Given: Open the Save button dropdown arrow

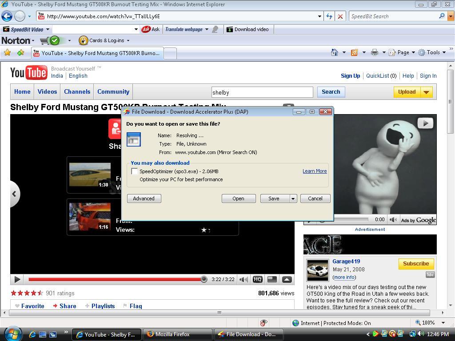Looking at the screenshot, I should coord(293,198).
